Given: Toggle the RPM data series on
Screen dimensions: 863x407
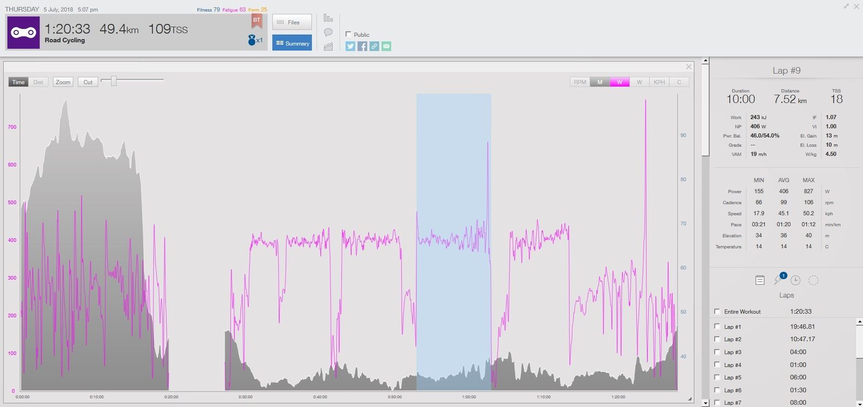Looking at the screenshot, I should [x=580, y=82].
